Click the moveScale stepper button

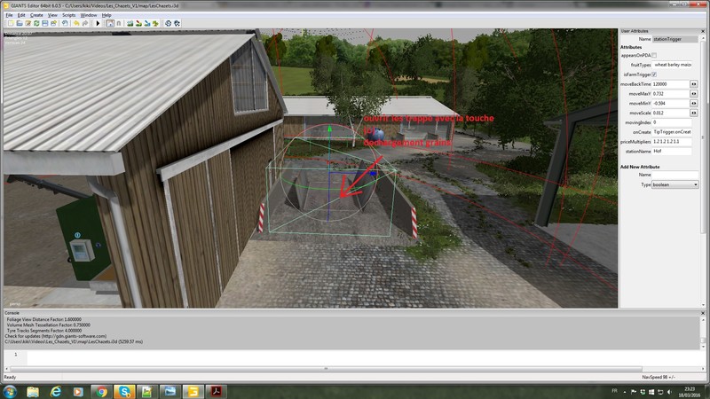pyautogui.click(x=694, y=113)
